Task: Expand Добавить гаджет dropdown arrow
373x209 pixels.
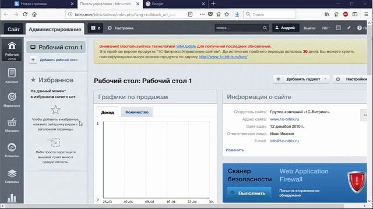Action: click(325, 79)
